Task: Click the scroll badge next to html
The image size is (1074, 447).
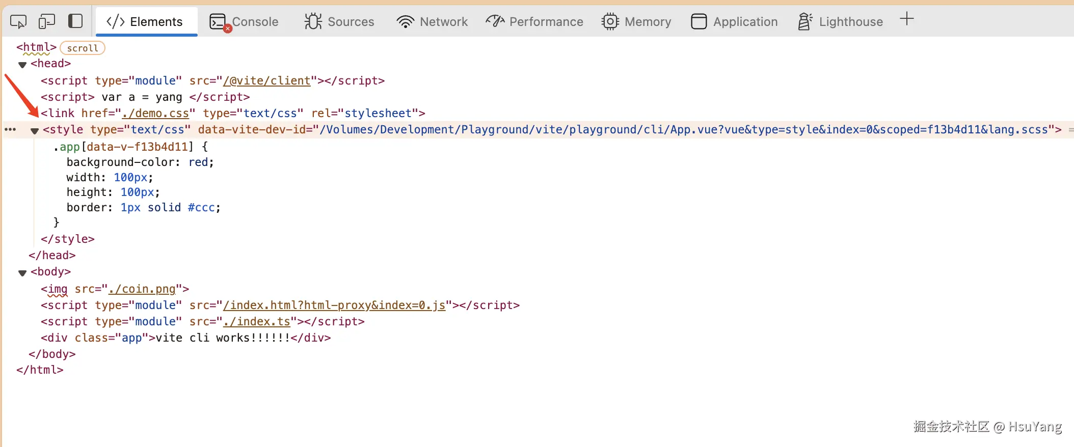Action: [83, 48]
